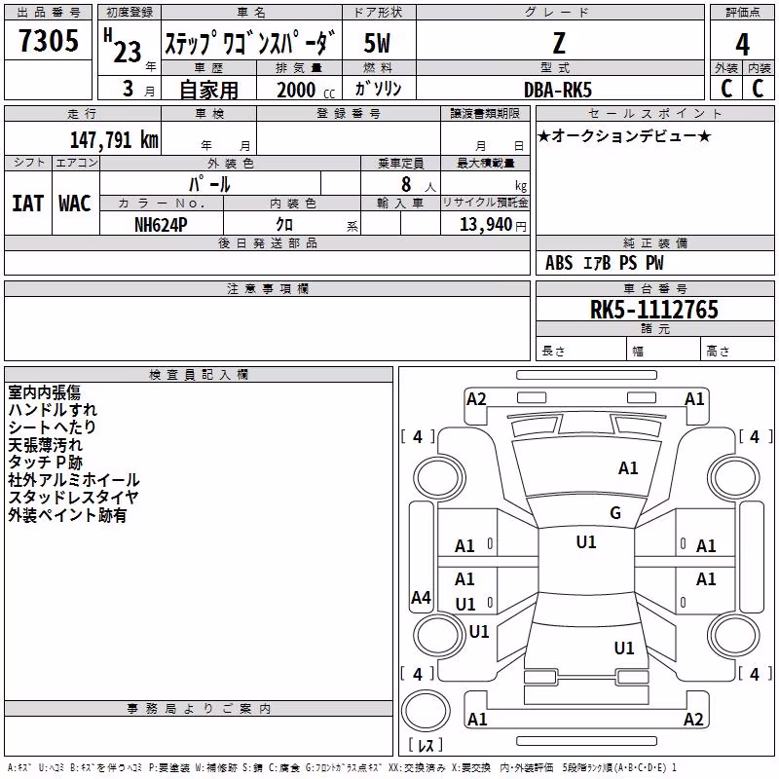This screenshot has height=779, width=779.
Task: Click inspector note ハンドルすれ
Action: pos(53,409)
